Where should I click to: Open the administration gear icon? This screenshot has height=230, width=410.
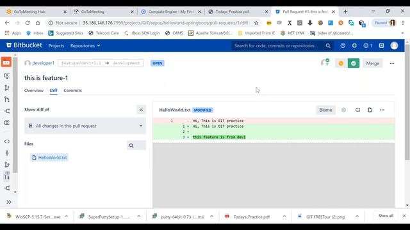pos(354,45)
